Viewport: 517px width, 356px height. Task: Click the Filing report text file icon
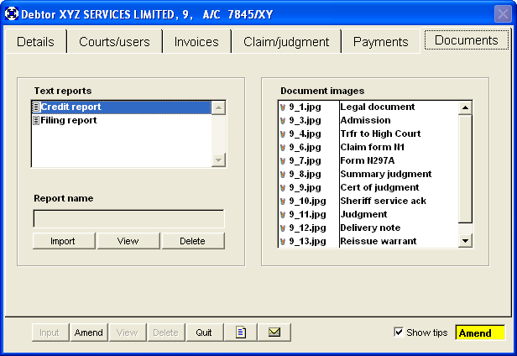36,121
